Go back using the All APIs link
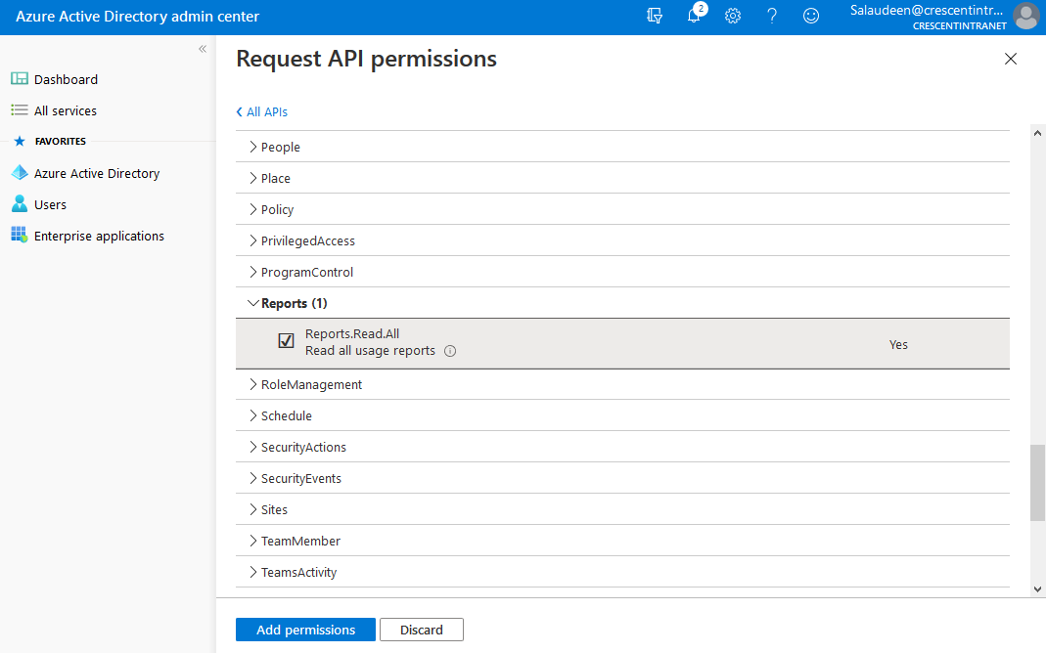The width and height of the screenshot is (1046, 653). [x=261, y=111]
